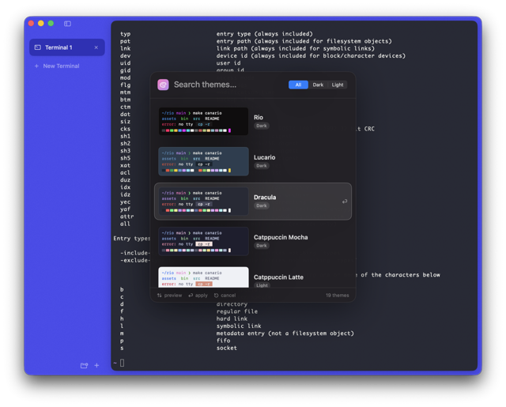
Task: Select the Light filter
Action: tap(338, 85)
